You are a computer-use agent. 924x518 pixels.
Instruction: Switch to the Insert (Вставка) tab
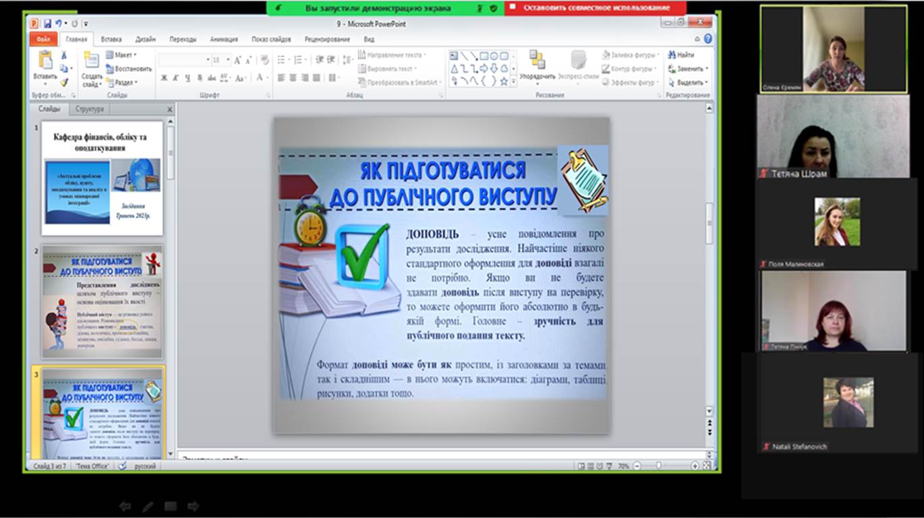(x=111, y=39)
